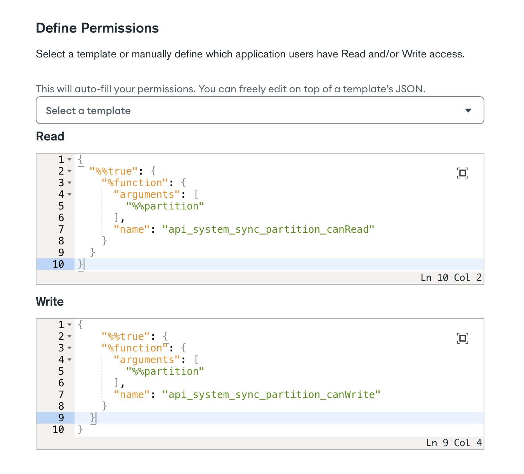
Task: Fold the %function block in Write editor
Action: click(x=69, y=348)
